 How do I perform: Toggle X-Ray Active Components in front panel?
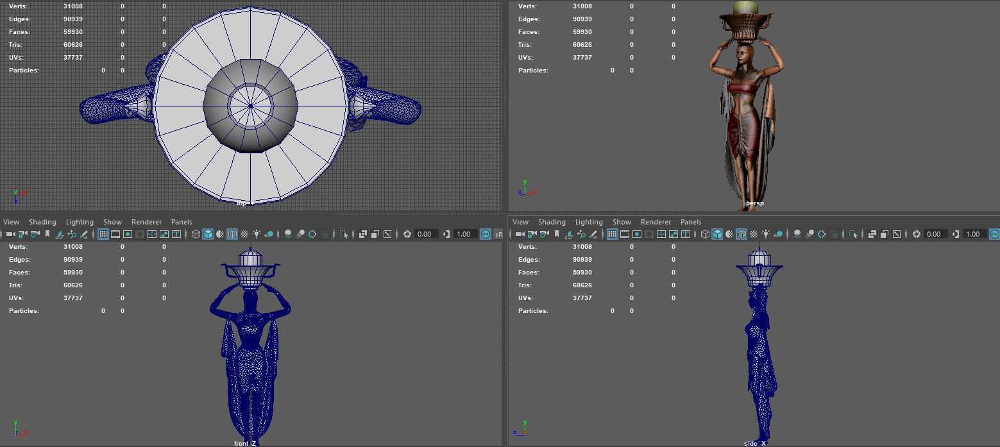pos(375,234)
